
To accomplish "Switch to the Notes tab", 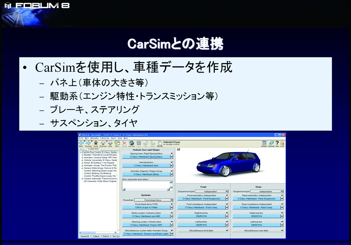I will [x=82, y=149].
